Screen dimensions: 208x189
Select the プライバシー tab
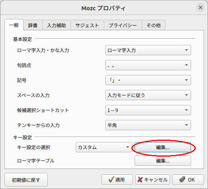[123, 25]
